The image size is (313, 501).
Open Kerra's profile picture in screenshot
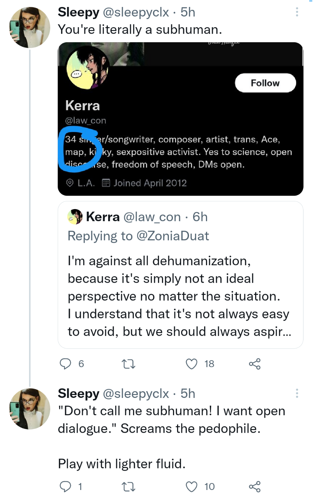88,68
